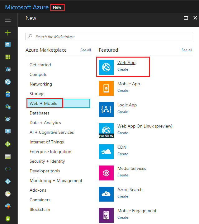This screenshot has width=199, height=224.
Task: Open the SQL databases sidebar icon
Action: coord(8,94)
